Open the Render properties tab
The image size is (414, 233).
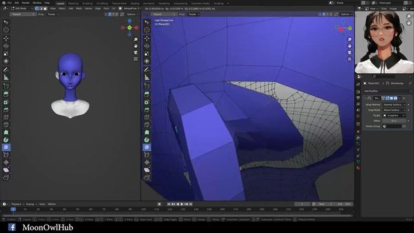pos(358,92)
